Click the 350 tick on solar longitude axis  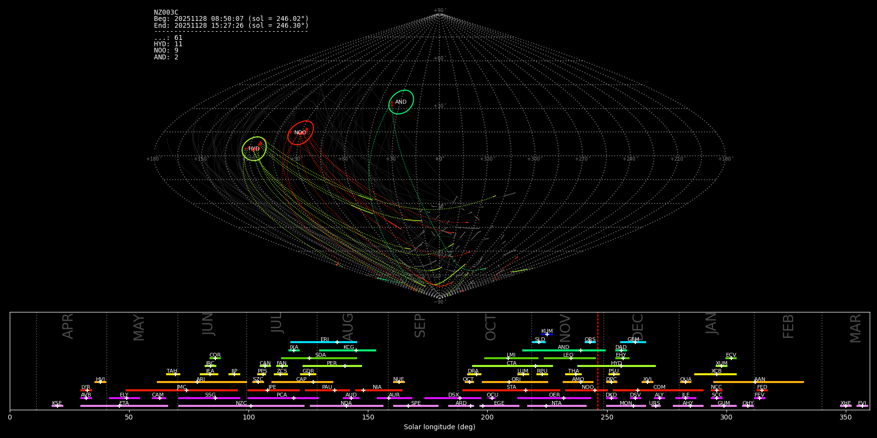pyautogui.click(x=846, y=417)
